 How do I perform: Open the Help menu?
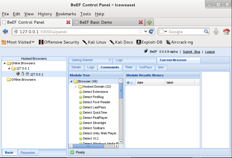pos(100,14)
